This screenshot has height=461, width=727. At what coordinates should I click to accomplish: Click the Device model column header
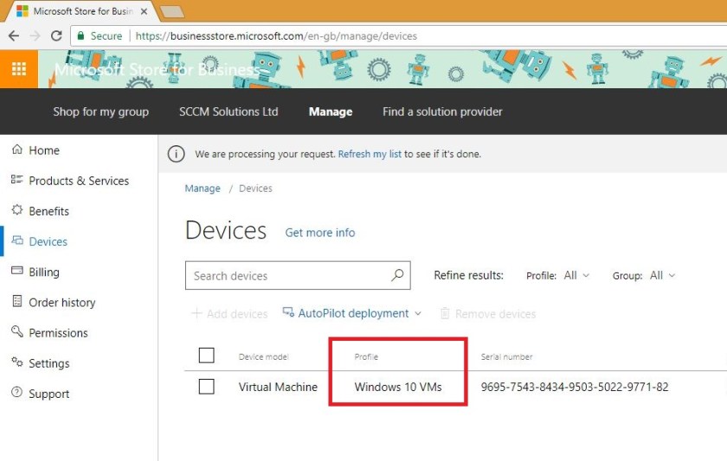(x=263, y=356)
